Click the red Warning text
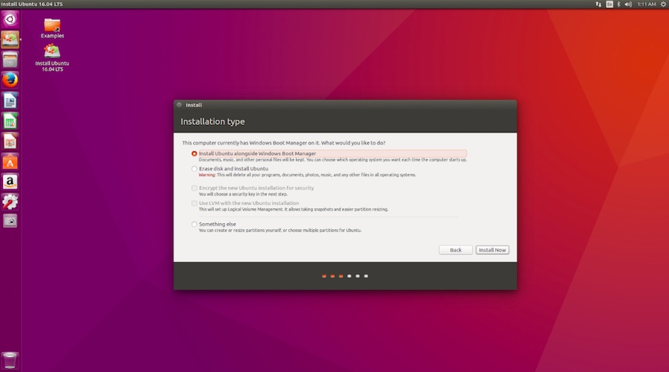The width and height of the screenshot is (669, 372). click(x=207, y=175)
